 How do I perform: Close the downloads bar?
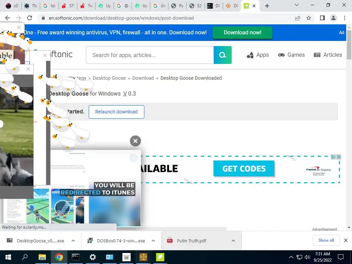tap(346, 240)
